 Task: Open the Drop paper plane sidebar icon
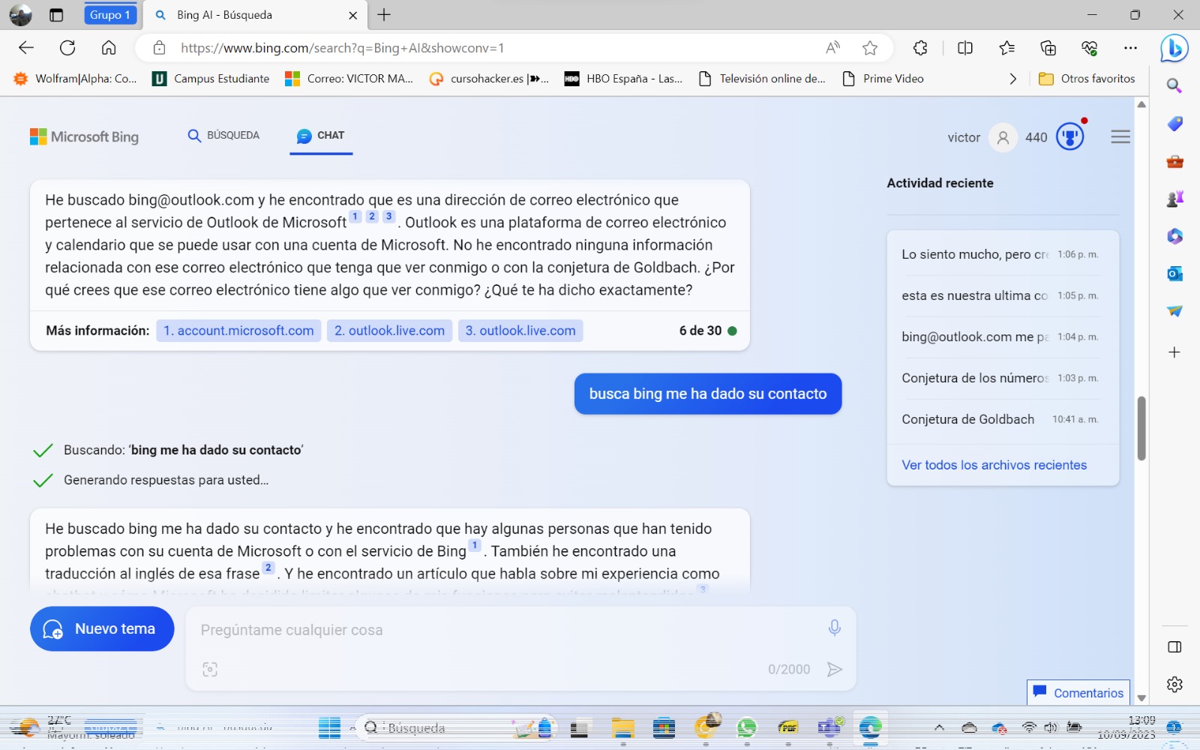pyautogui.click(x=1174, y=311)
